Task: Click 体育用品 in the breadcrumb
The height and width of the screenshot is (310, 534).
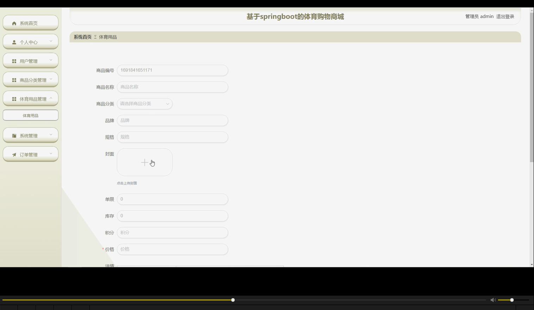Action: pos(108,37)
